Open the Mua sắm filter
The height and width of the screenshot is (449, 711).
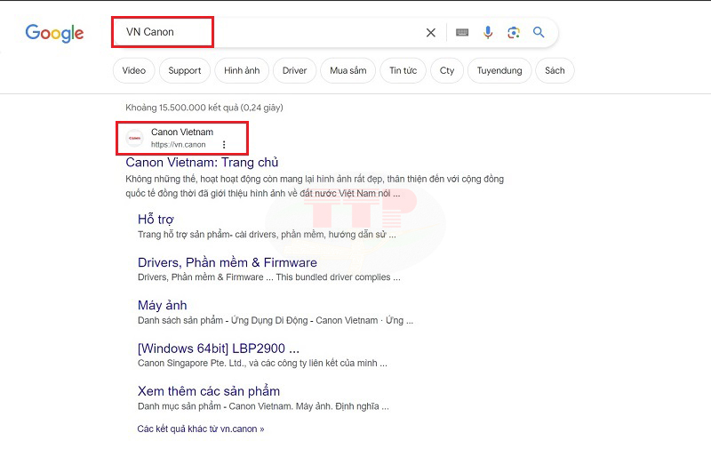click(x=348, y=70)
